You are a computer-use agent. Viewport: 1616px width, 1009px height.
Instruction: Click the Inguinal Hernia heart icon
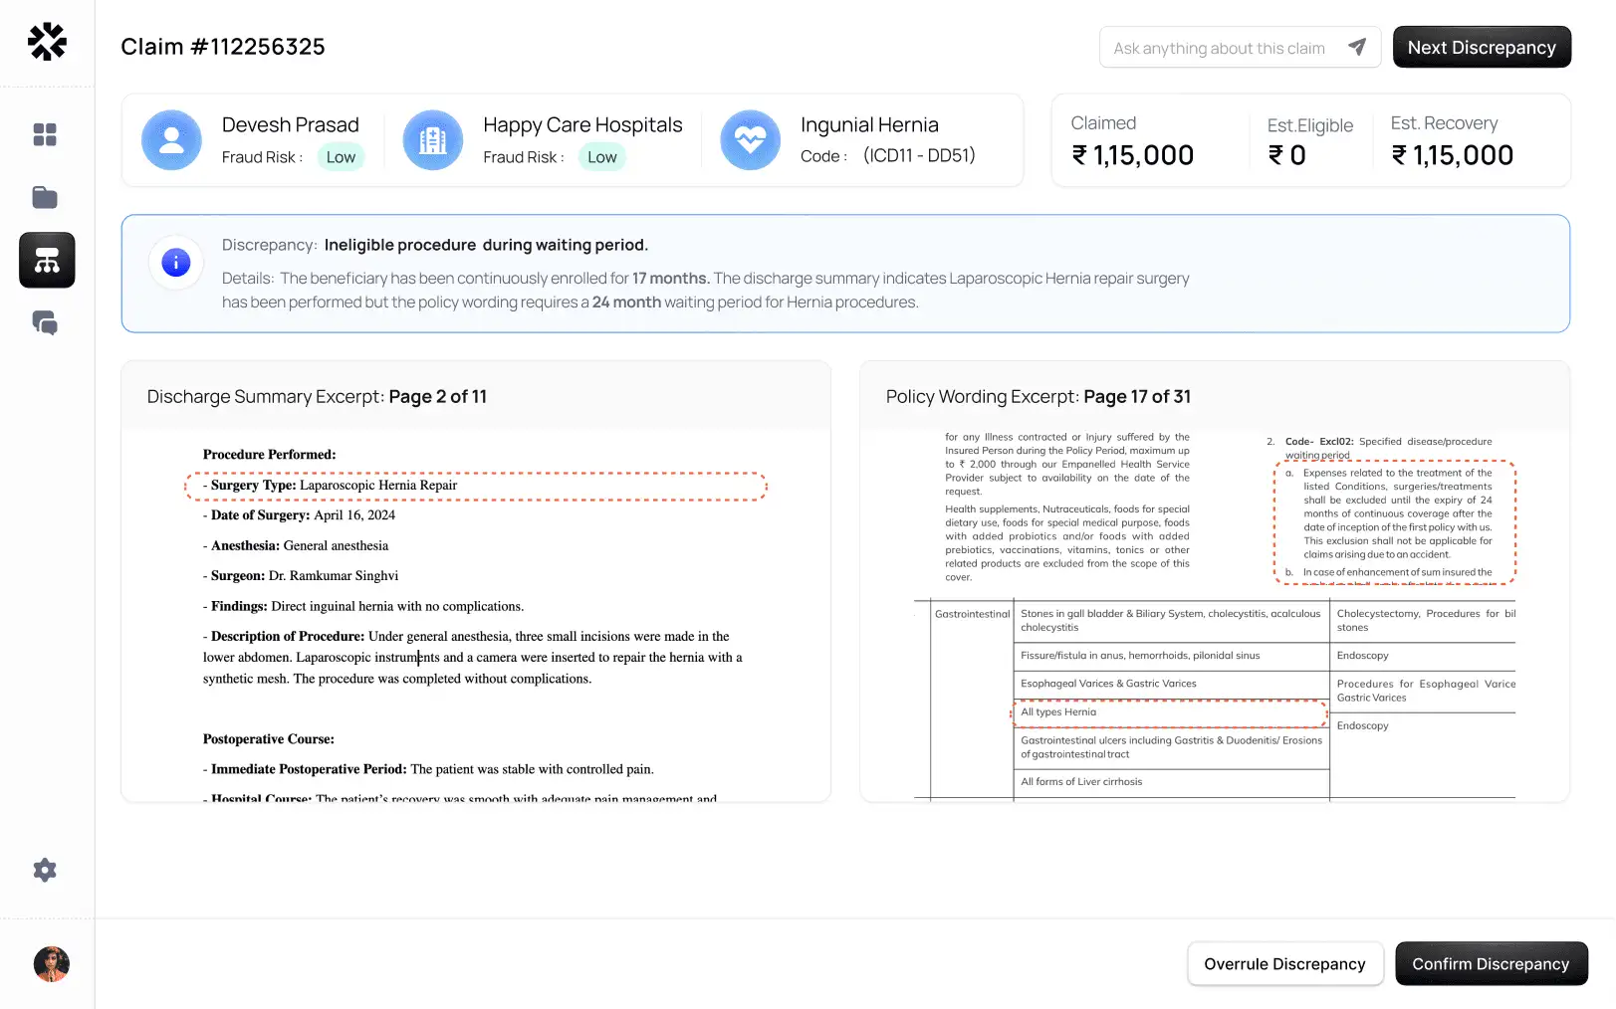pos(750,140)
